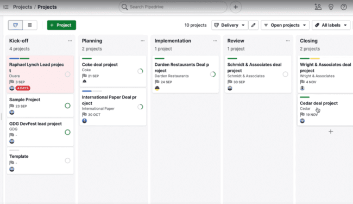Open the Open projects filter dropdown
The image size is (353, 204).
point(285,25)
